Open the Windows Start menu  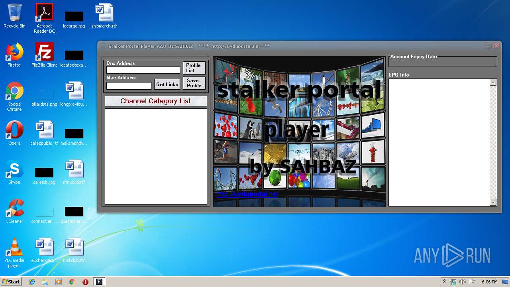coord(11,282)
